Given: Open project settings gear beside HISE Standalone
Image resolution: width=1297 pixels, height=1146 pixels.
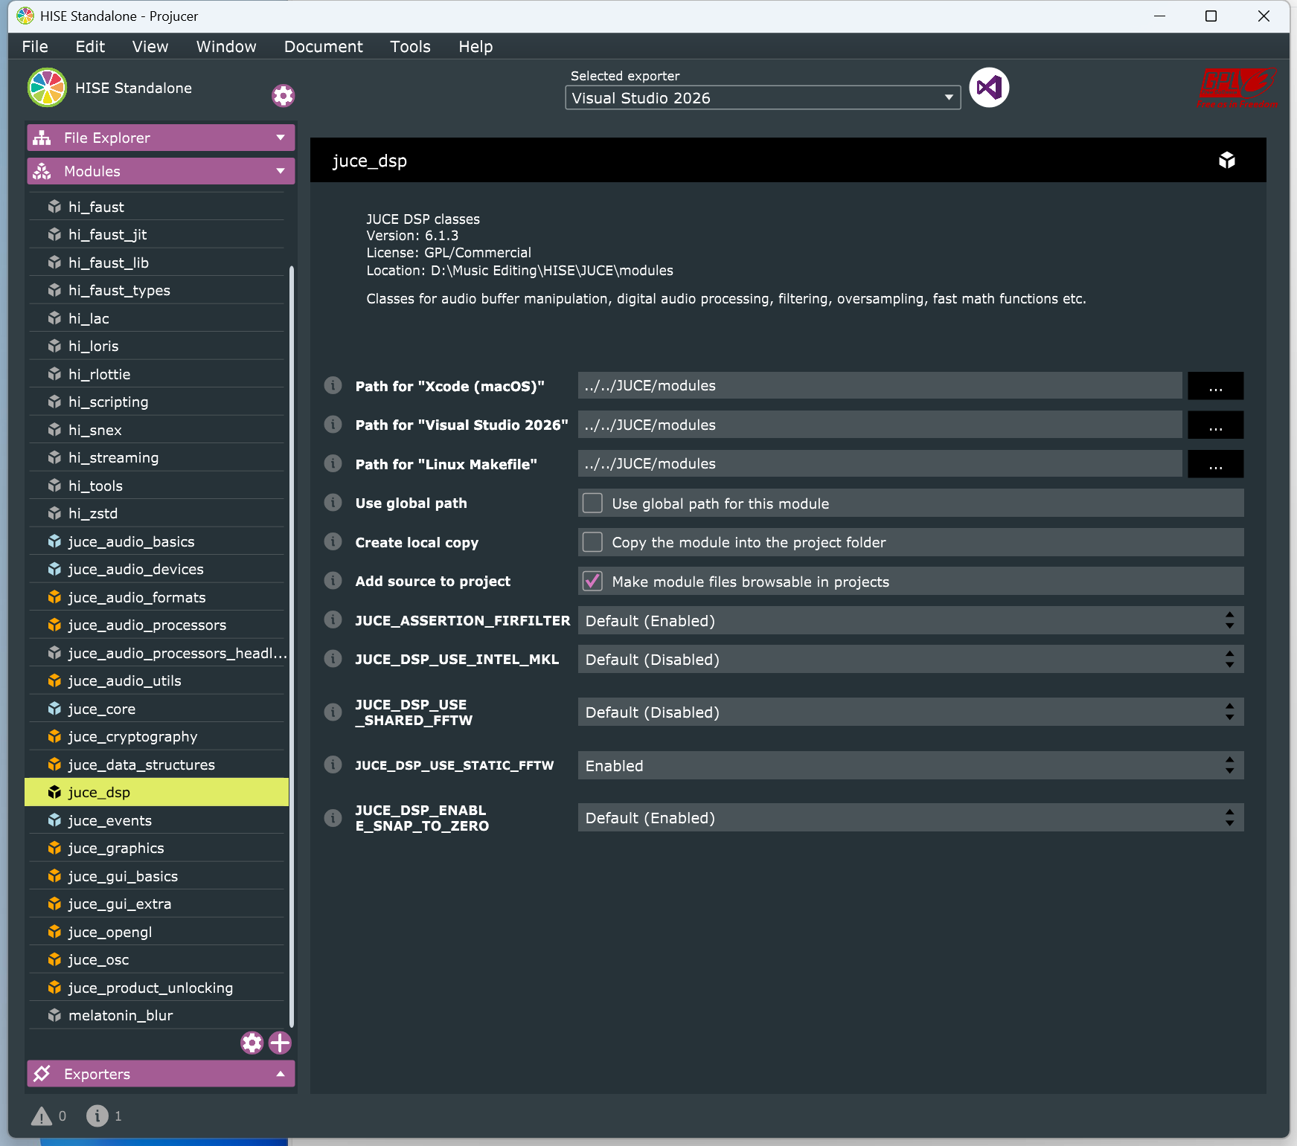Looking at the screenshot, I should (x=283, y=96).
